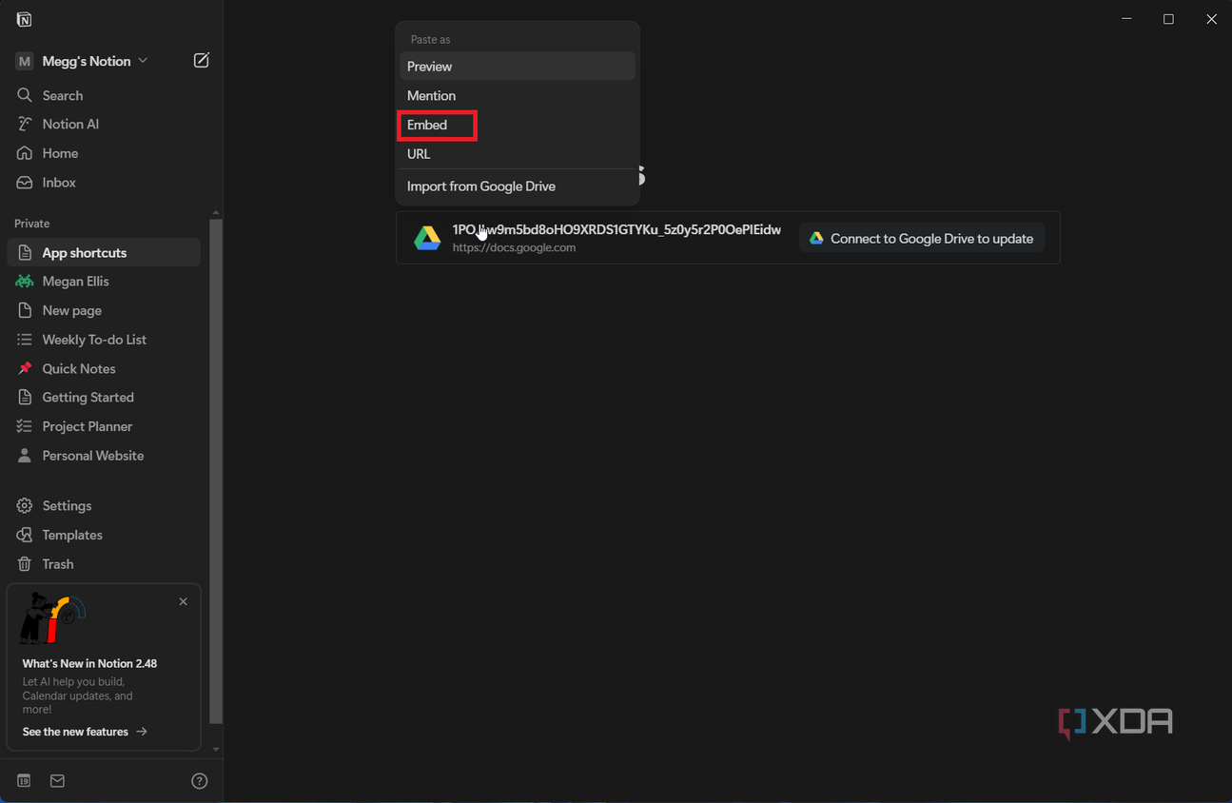Open mail icon in bottom bar
The image size is (1232, 803).
[x=57, y=781]
